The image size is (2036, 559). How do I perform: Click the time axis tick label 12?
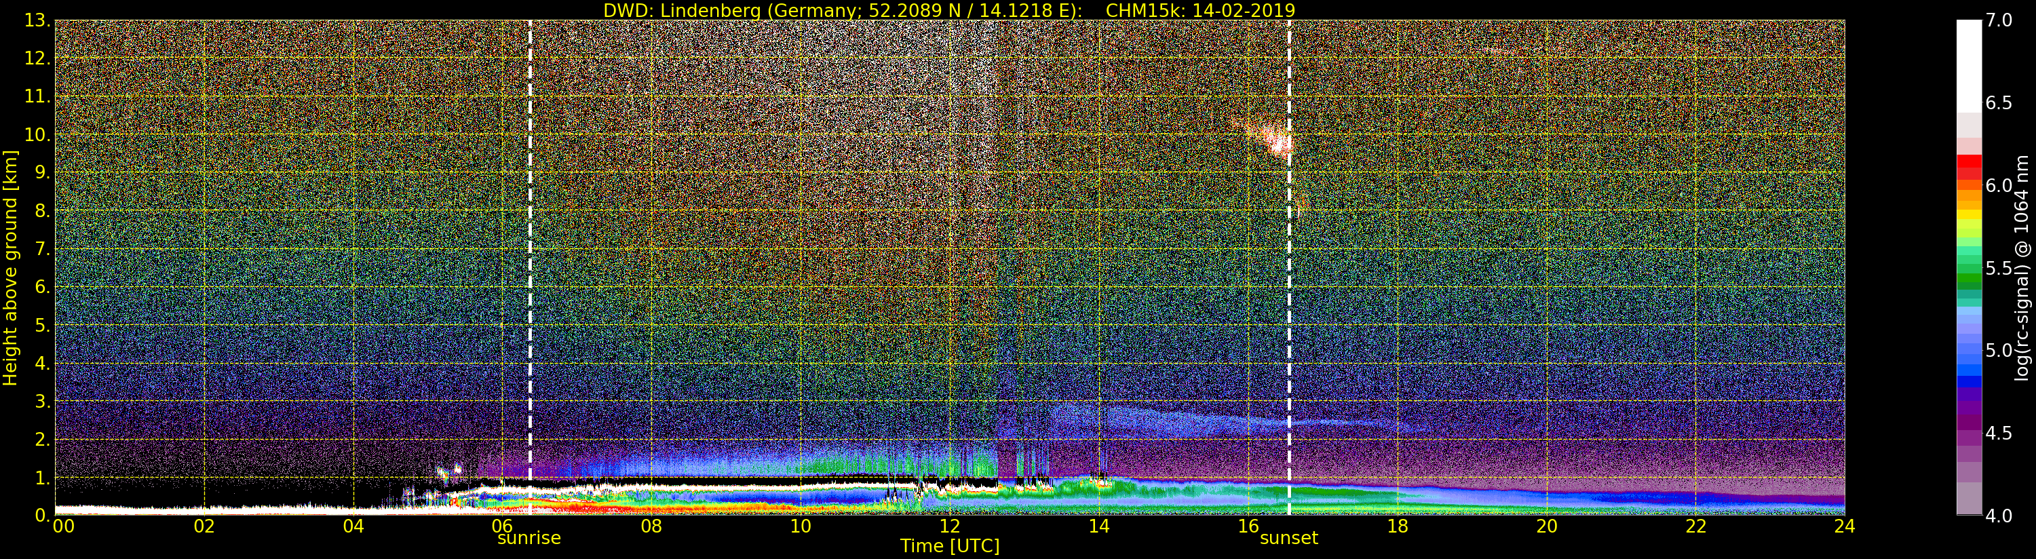pos(950,526)
